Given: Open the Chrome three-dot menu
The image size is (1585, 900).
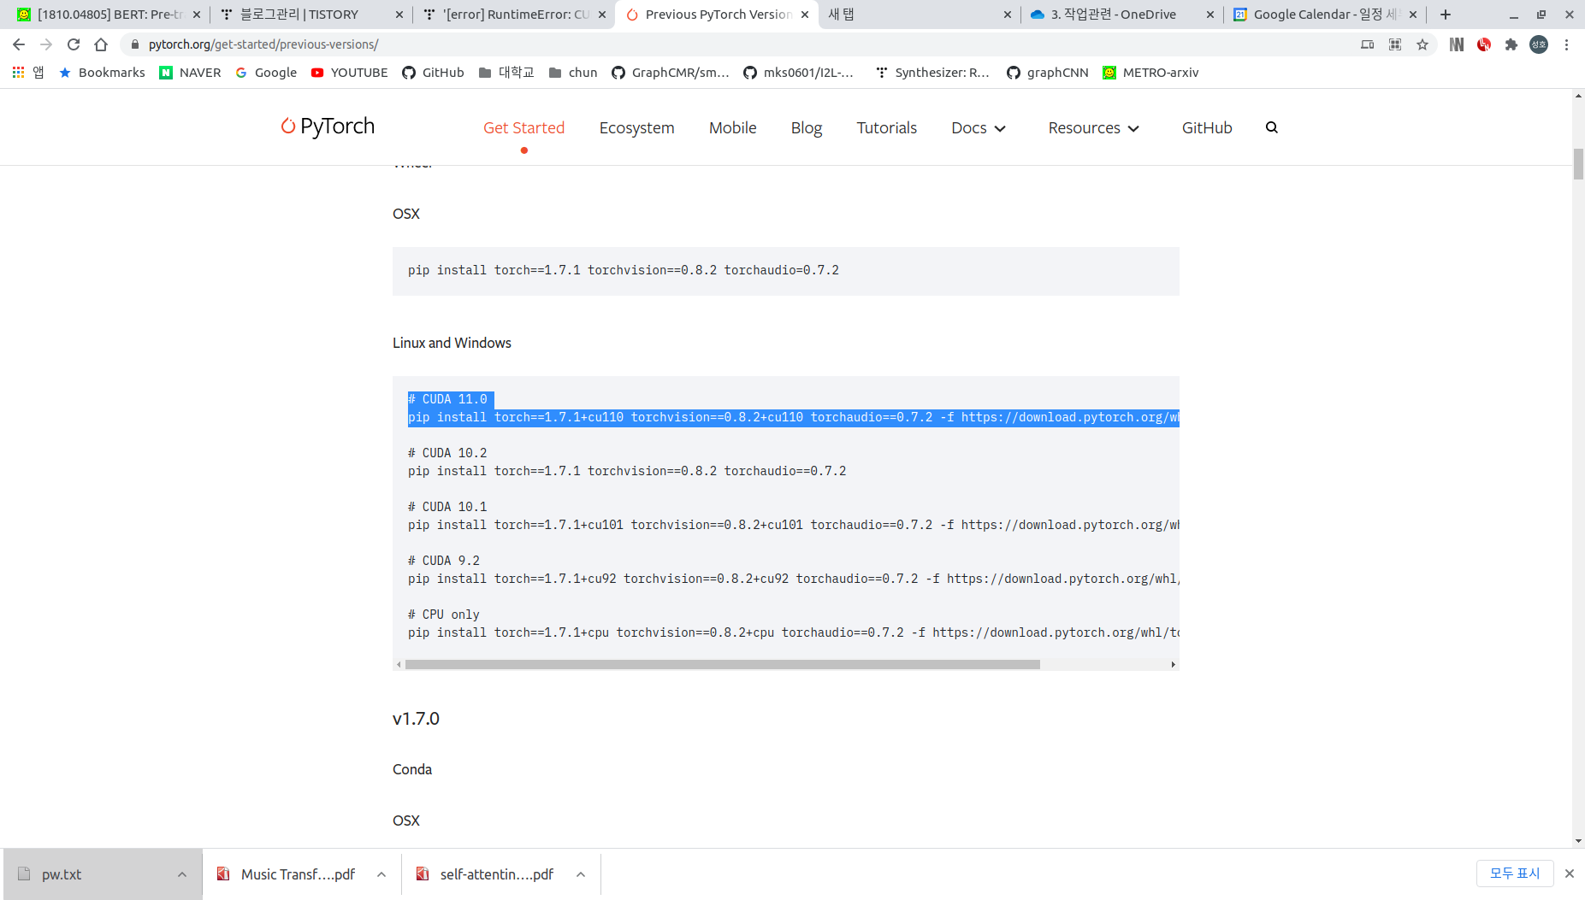Looking at the screenshot, I should coord(1566,44).
